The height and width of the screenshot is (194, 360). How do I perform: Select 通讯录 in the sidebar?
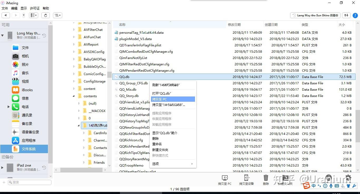pos(27,115)
